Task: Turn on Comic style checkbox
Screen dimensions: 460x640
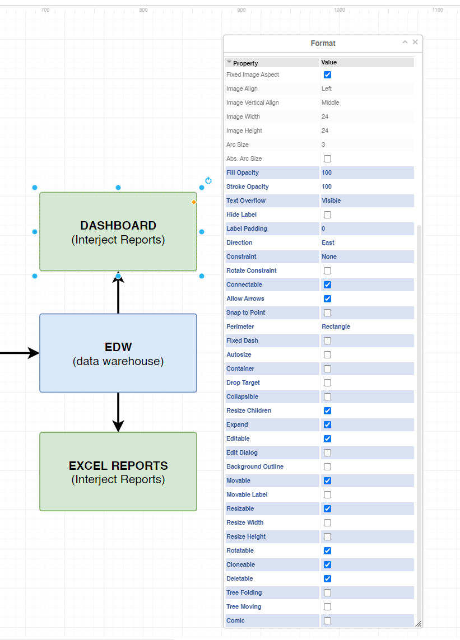Action: click(328, 621)
